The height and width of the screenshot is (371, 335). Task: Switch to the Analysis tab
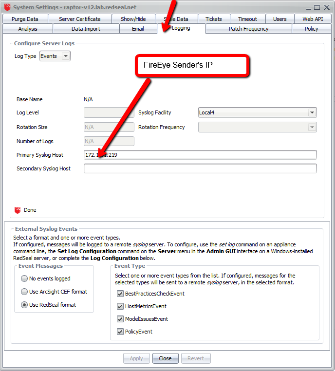click(28, 29)
